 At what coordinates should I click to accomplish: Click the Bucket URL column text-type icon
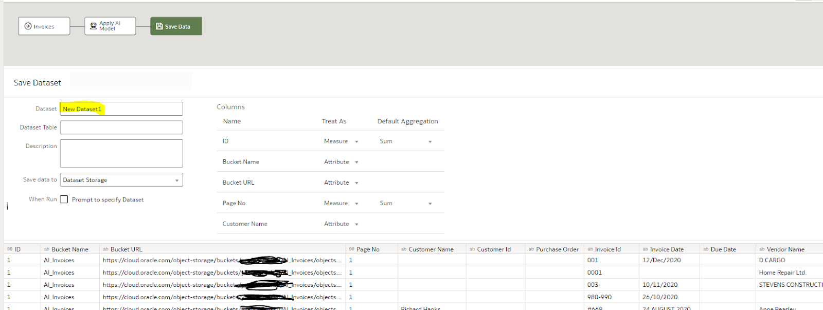click(x=106, y=249)
